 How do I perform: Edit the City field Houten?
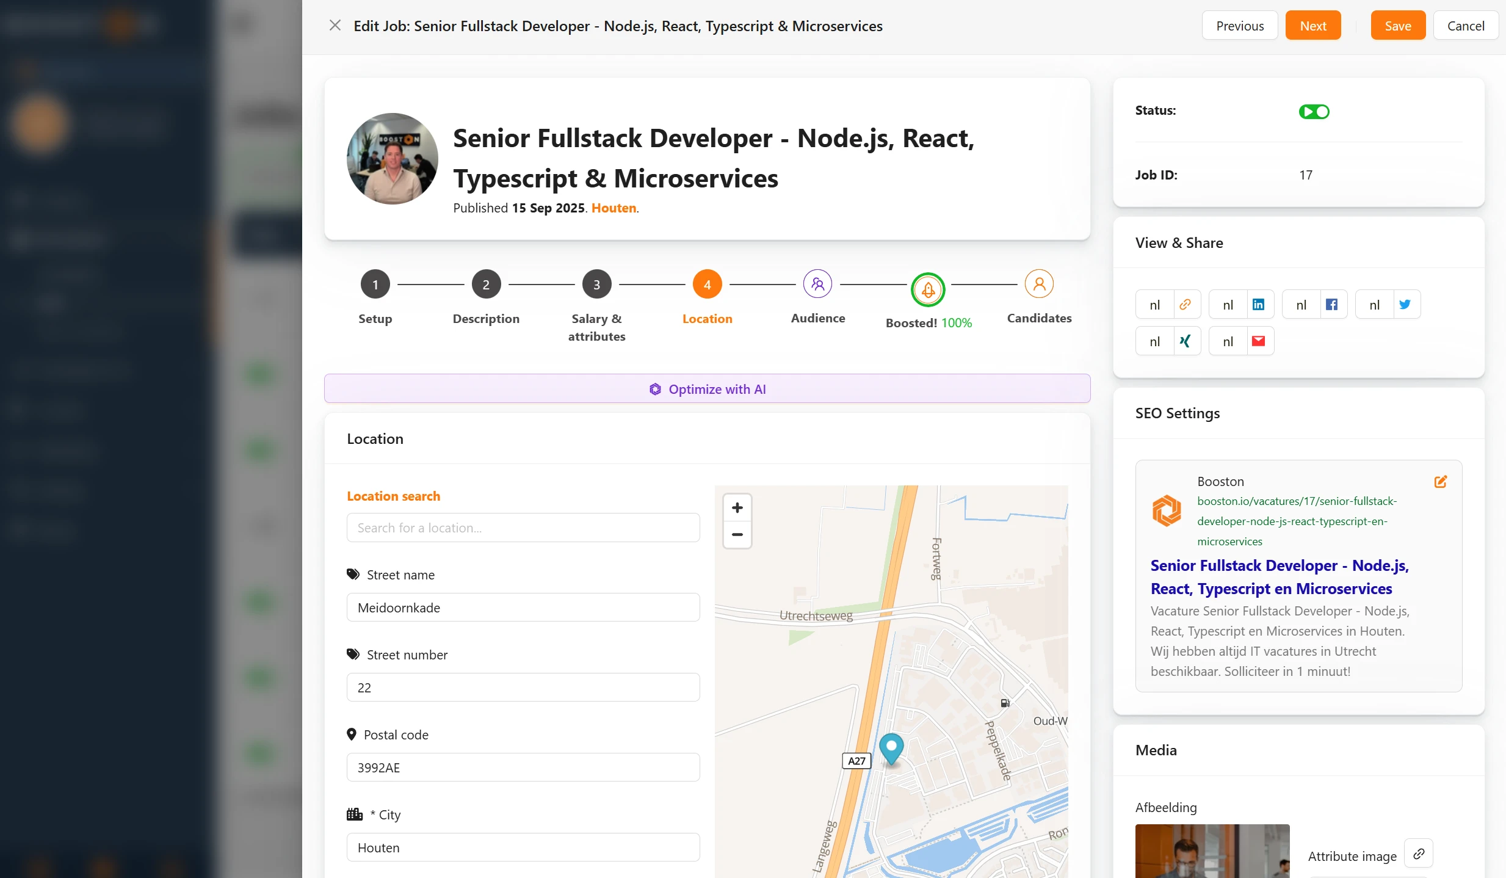pyautogui.click(x=523, y=847)
